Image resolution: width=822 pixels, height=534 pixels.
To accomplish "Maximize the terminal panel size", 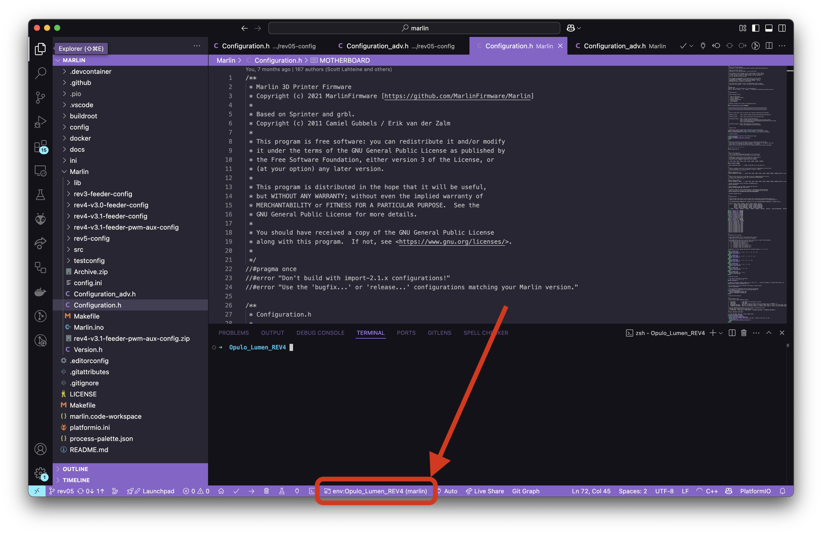I will click(x=769, y=333).
